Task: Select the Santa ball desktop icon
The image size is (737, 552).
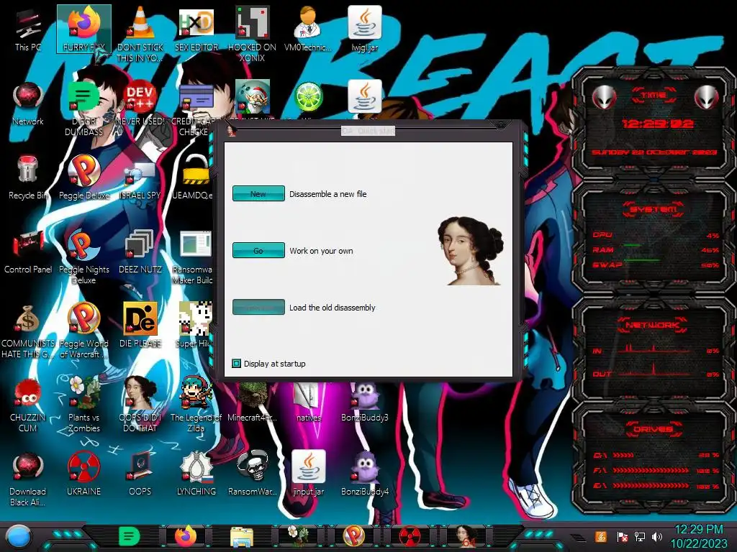Action: click(x=253, y=96)
